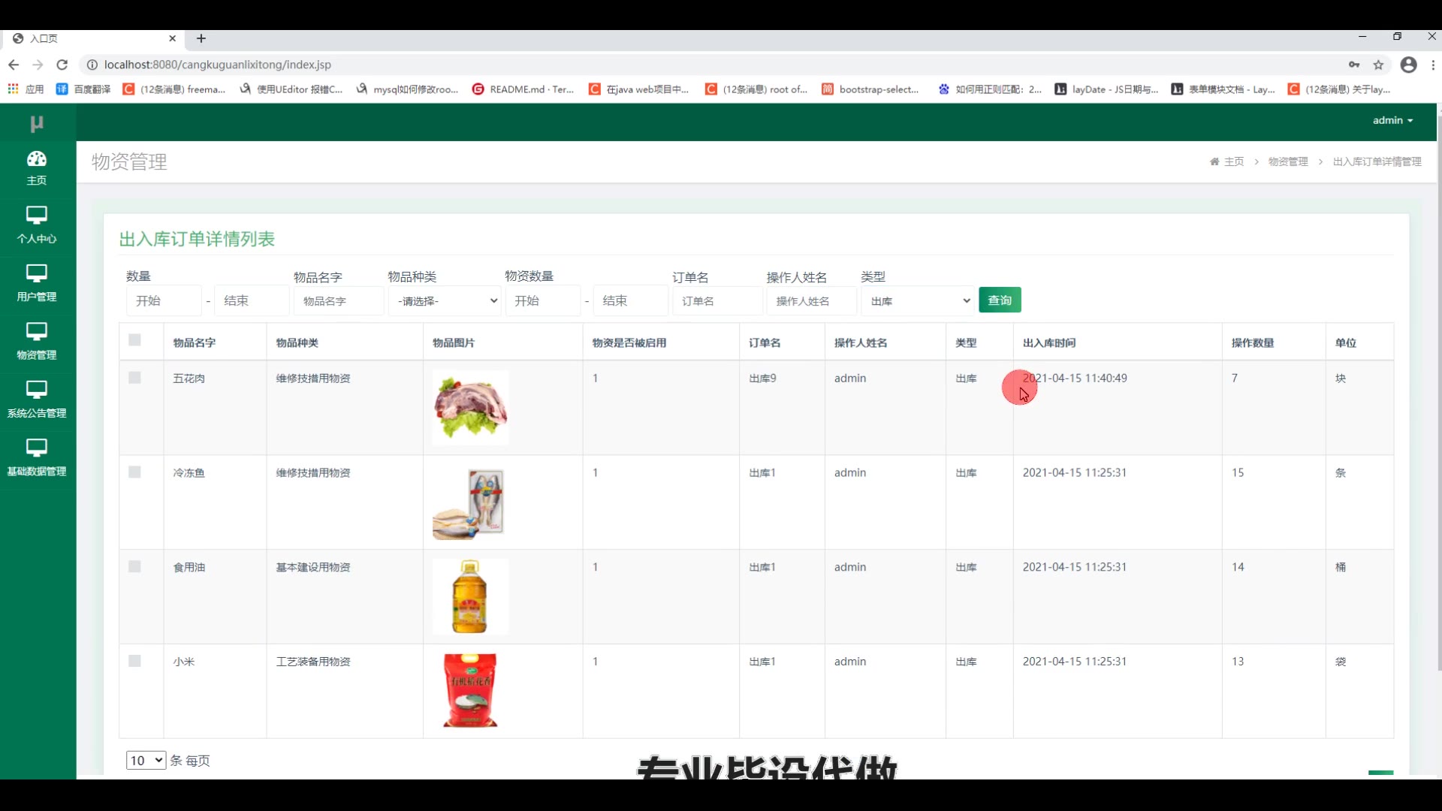Open 系统公告管理 monitor icon in sidebar
Viewport: 1442px width, 811px height.
(x=37, y=390)
